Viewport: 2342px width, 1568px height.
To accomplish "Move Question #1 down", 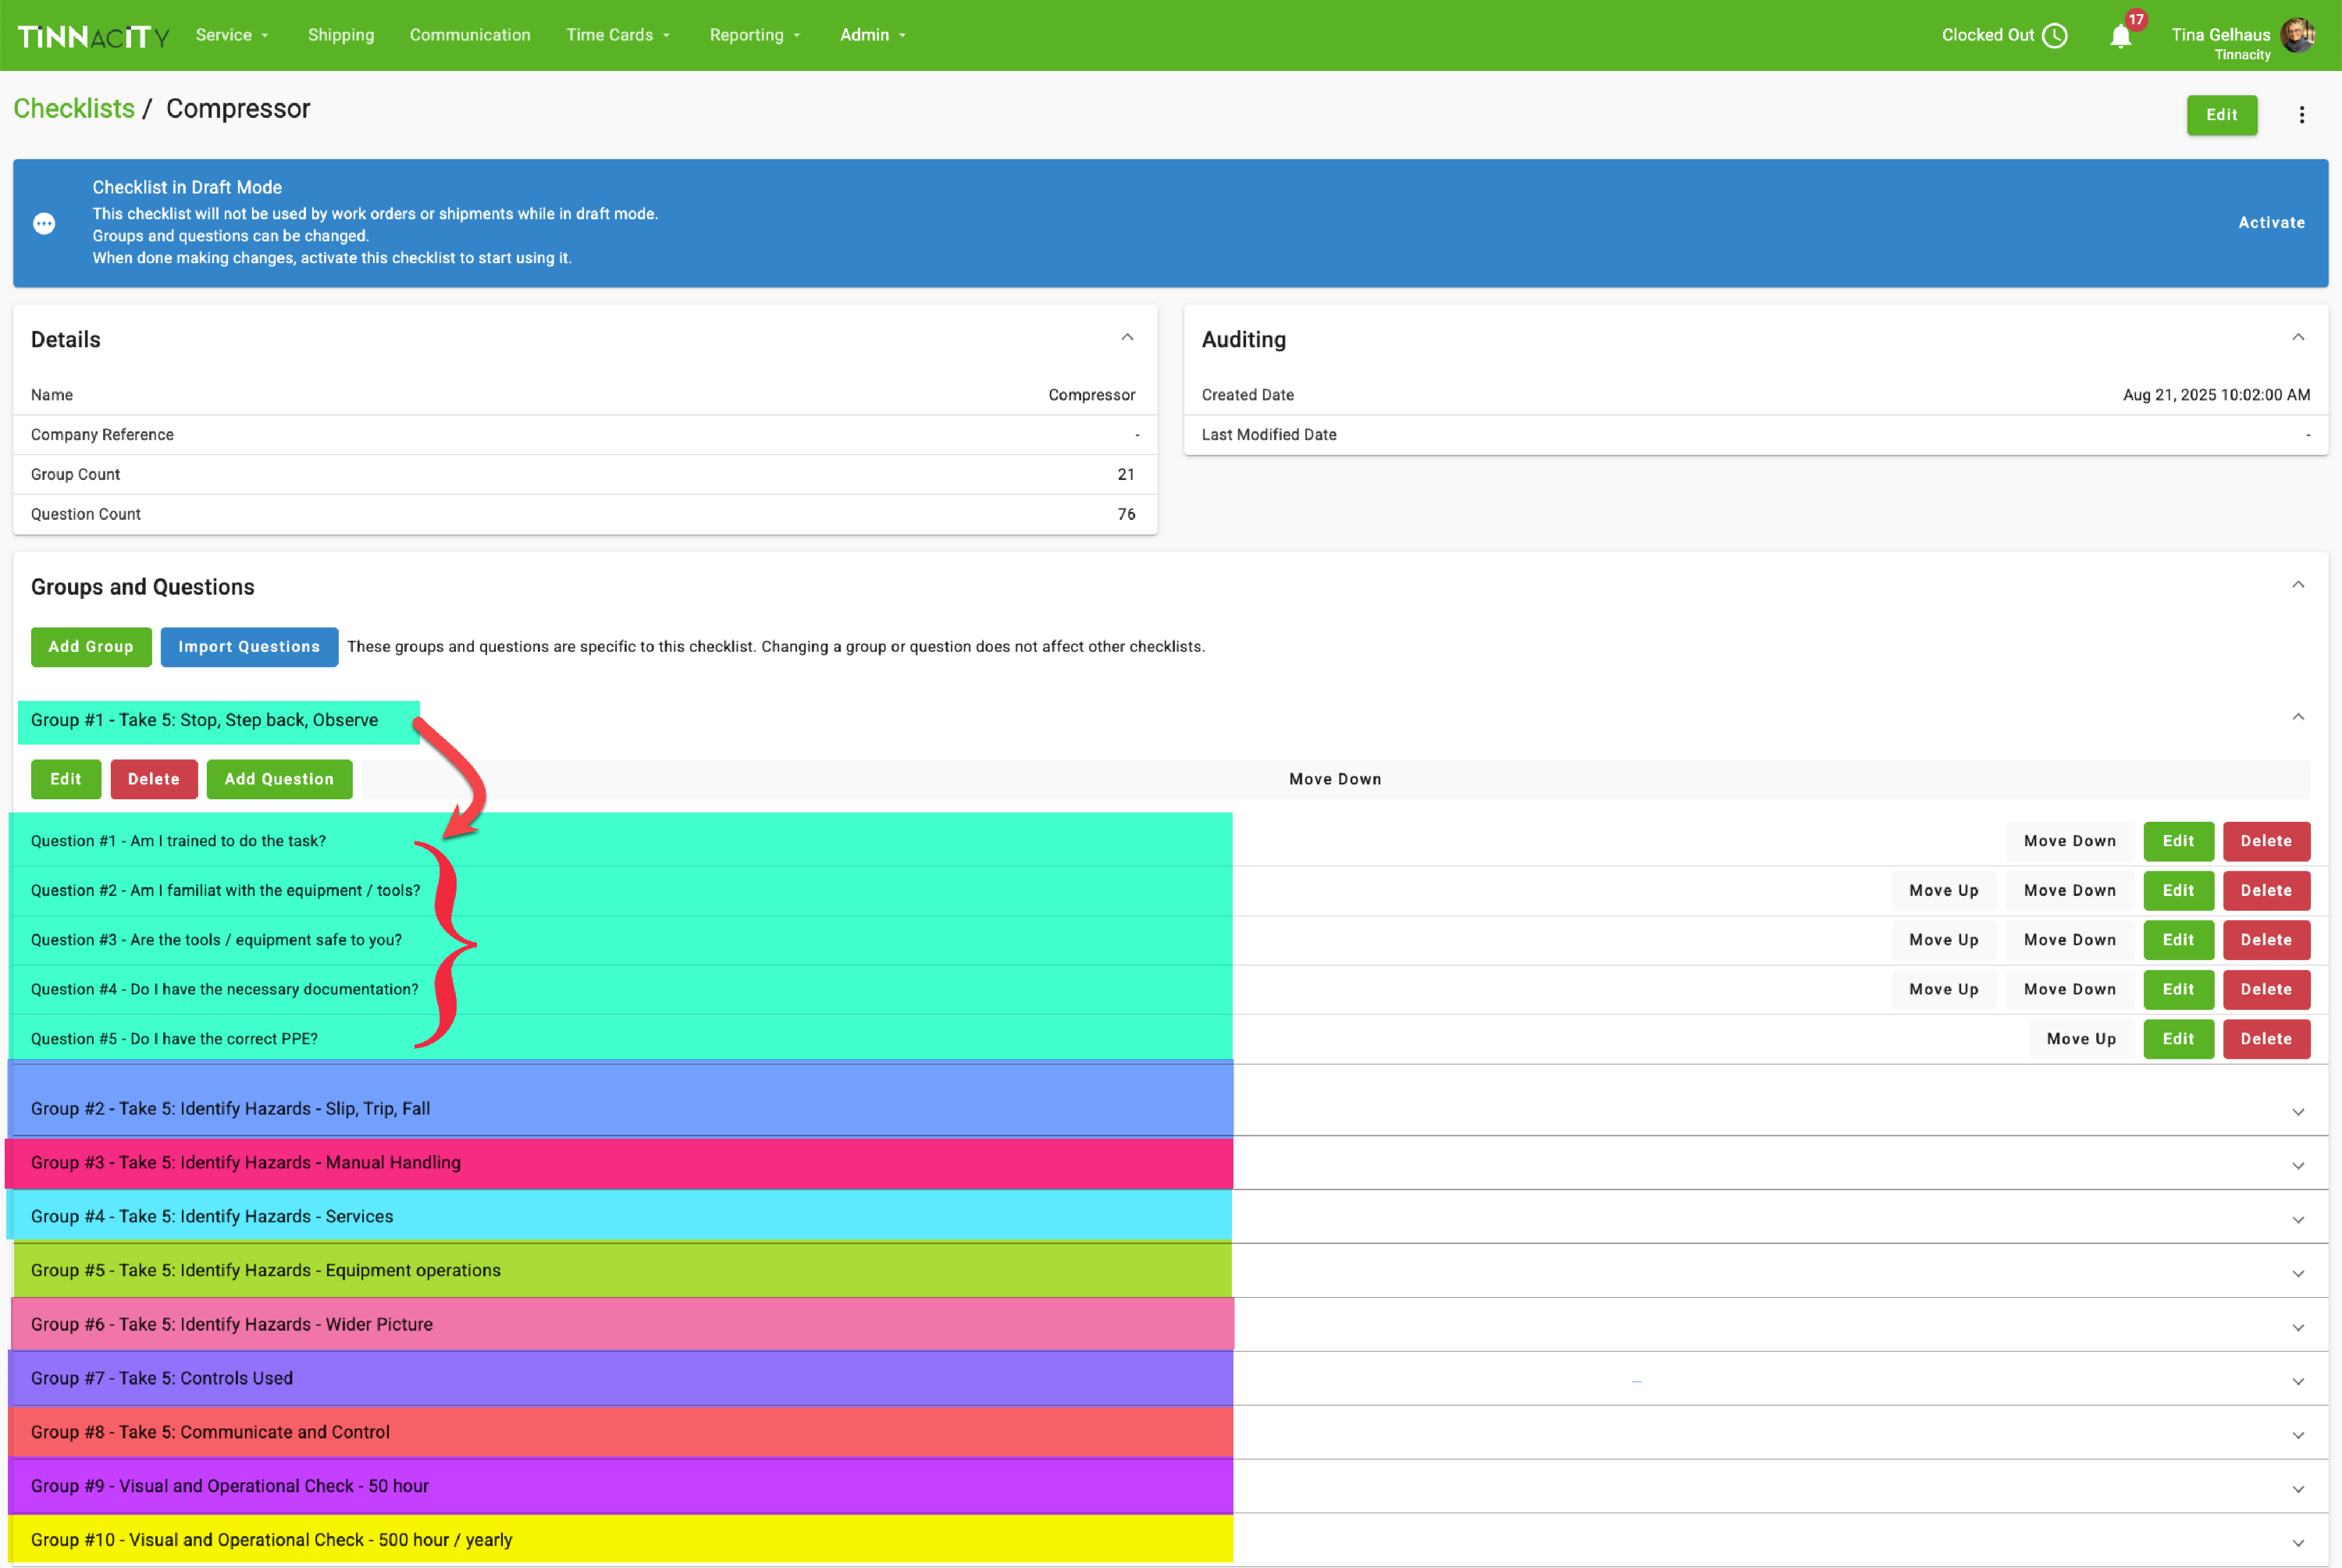I will pos(2069,841).
